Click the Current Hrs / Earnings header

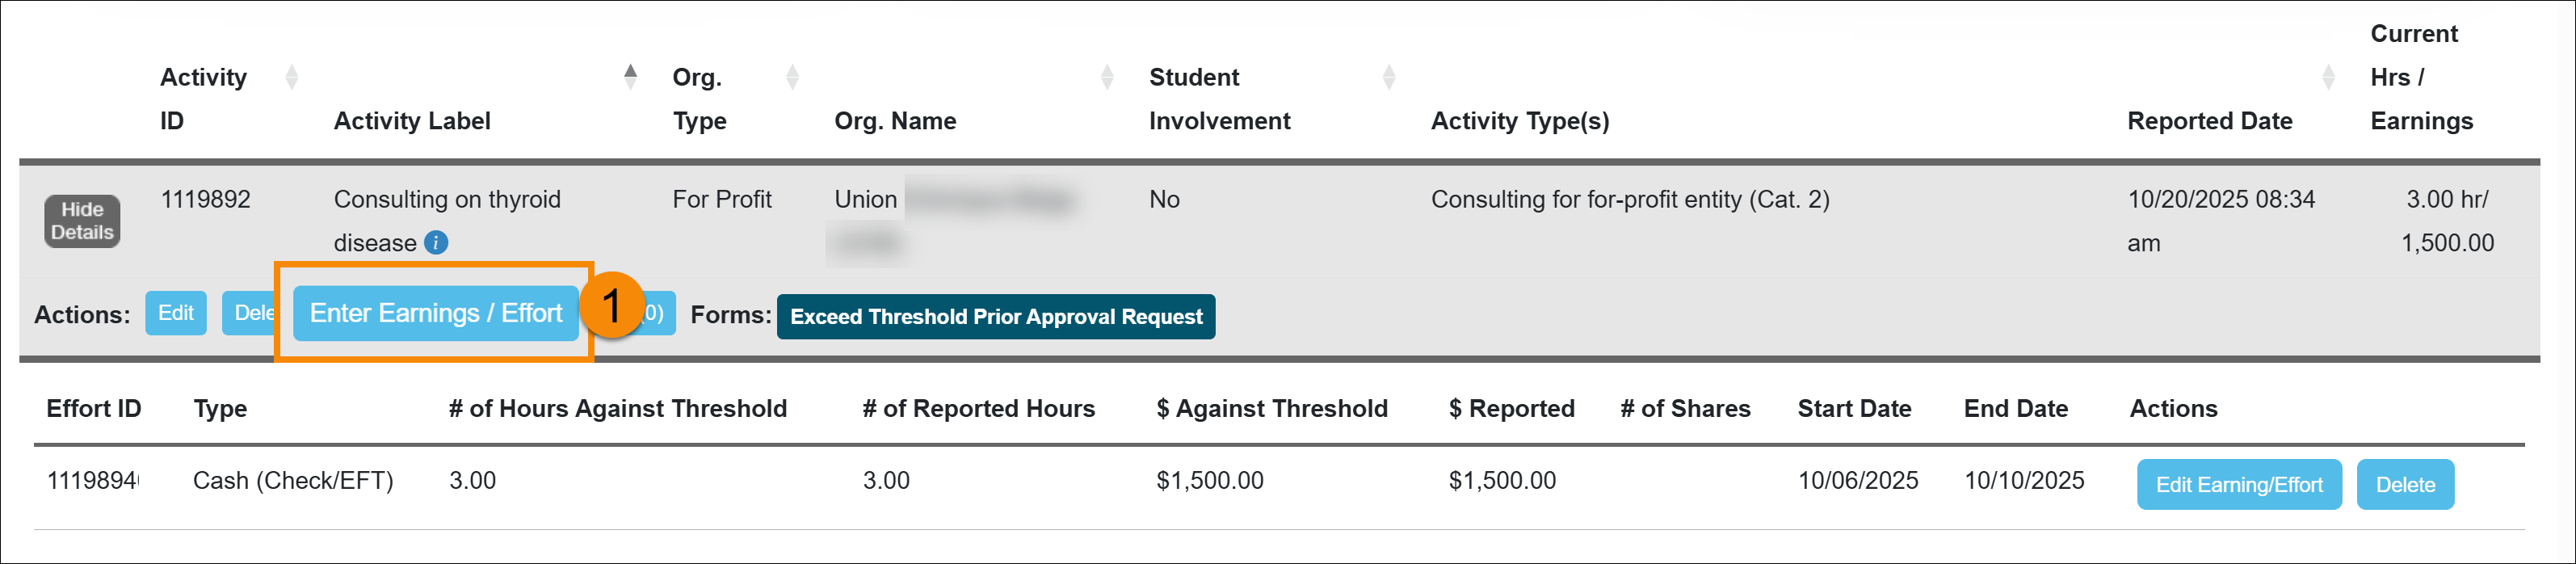[2420, 77]
